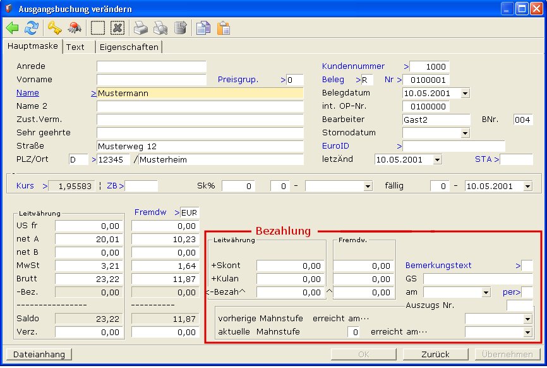The height and width of the screenshot is (368, 547).
Task: Expand the aktuelle Mahnstufe date dropdown
Action: (527, 332)
